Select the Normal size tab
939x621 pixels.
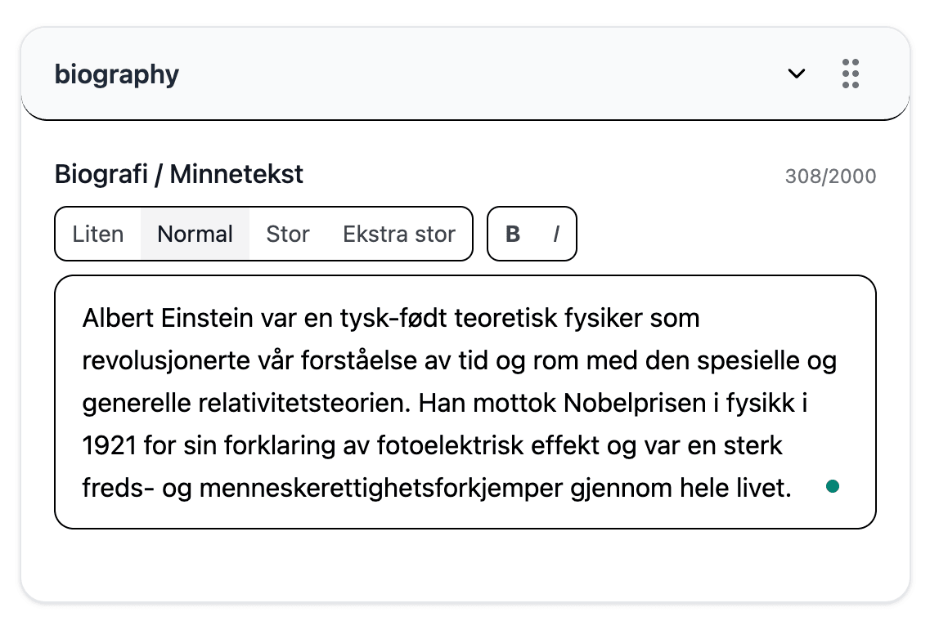[195, 234]
